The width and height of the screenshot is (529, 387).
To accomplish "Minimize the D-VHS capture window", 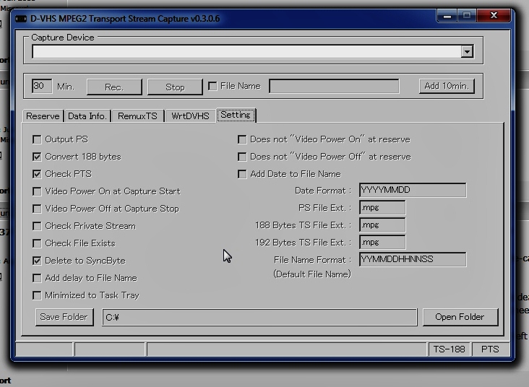I will [x=447, y=16].
